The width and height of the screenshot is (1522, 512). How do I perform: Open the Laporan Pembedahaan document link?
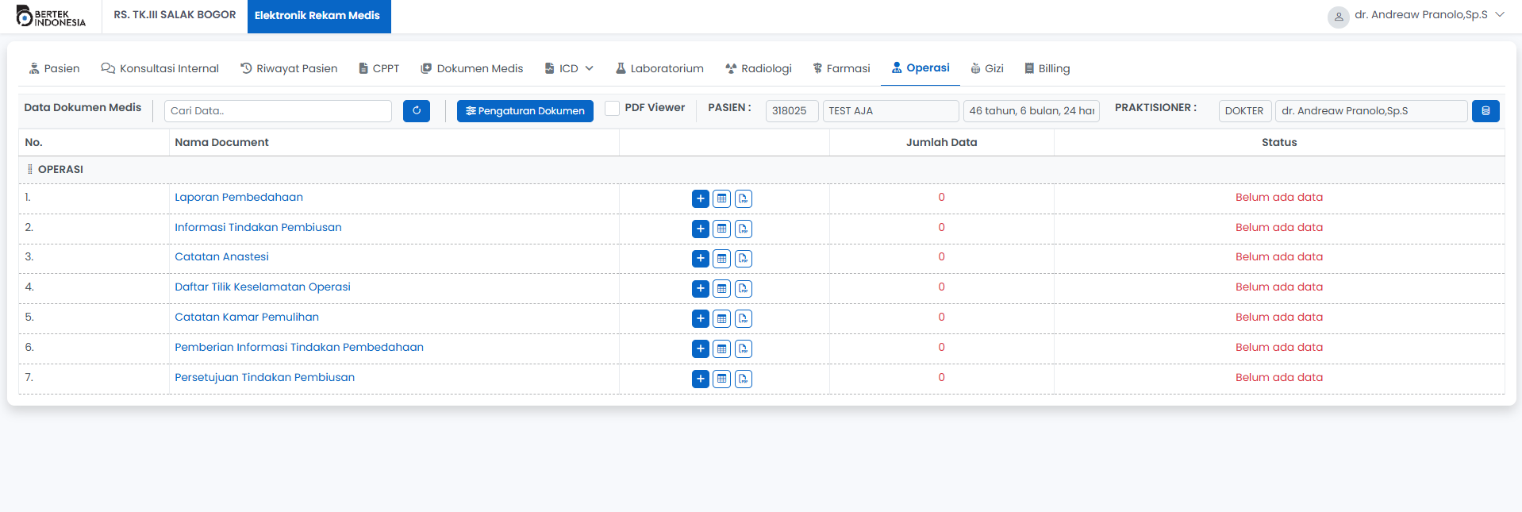[x=239, y=198]
